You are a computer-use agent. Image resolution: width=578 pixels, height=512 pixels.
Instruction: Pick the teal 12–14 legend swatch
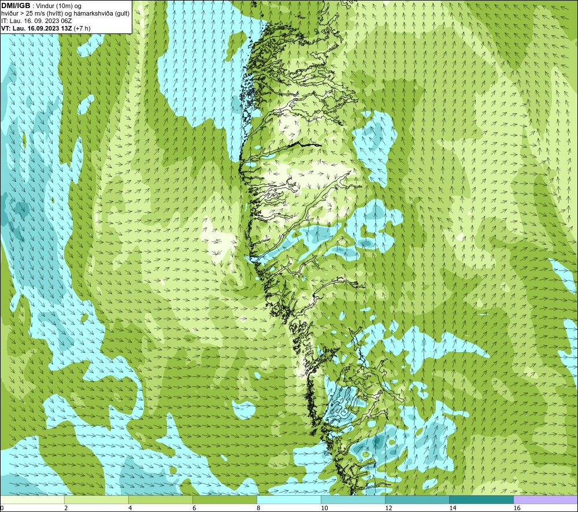click(417, 499)
